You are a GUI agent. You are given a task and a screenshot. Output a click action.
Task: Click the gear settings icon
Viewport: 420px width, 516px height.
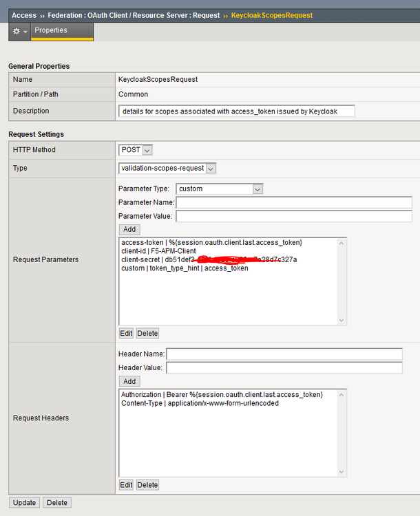click(17, 32)
